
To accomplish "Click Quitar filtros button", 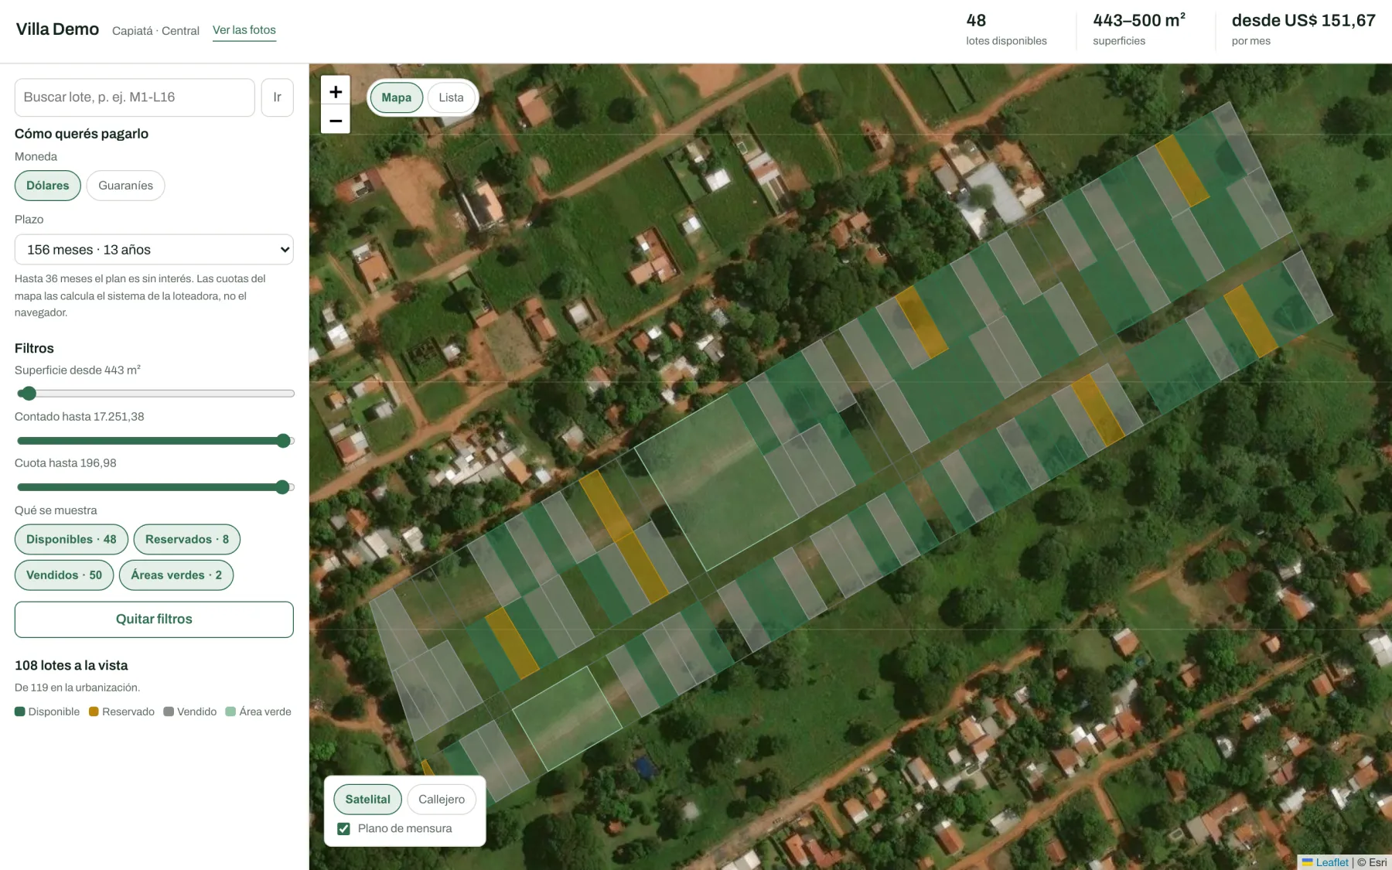I will (154, 619).
